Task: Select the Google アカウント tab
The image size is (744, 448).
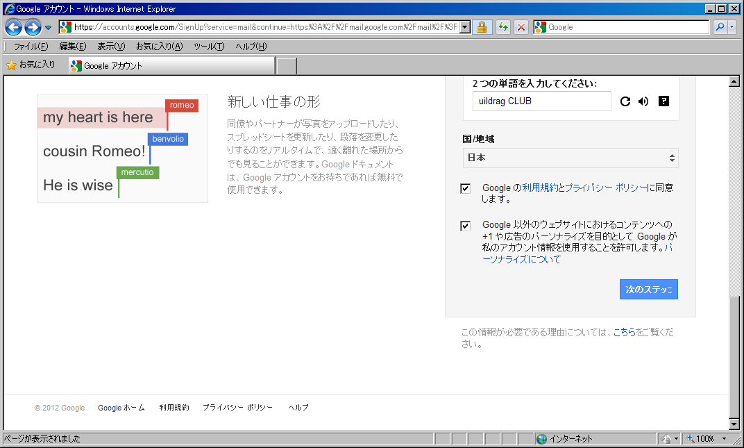Action: point(171,65)
